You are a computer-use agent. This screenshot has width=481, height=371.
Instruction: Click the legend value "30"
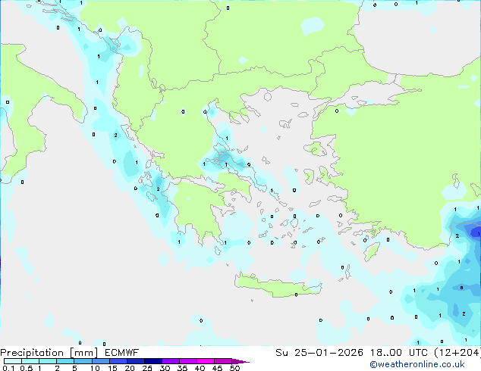click(165, 368)
